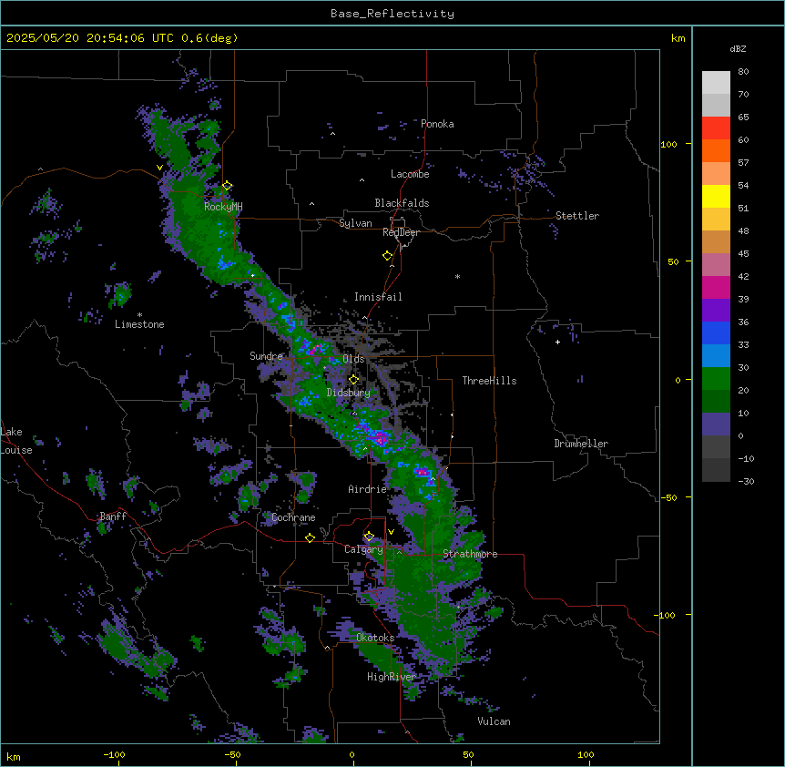Click the -30 value on the dBZ scale
Image resolution: width=785 pixels, height=767 pixels.
(x=746, y=481)
